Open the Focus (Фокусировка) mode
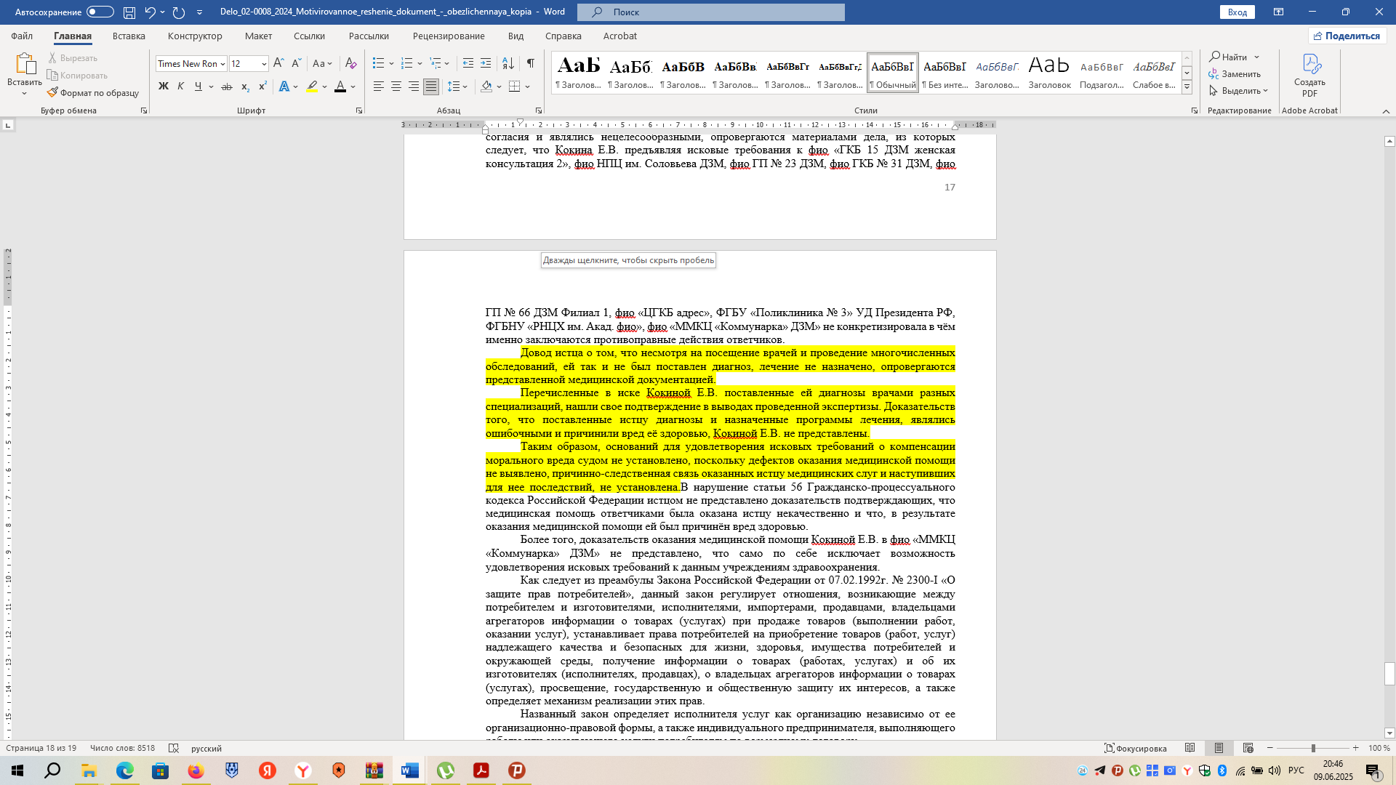 [x=1136, y=748]
